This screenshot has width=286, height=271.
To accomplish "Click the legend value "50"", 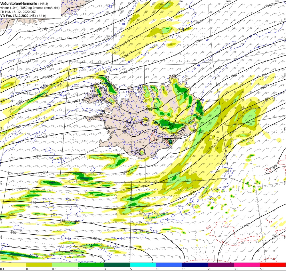I will pos(262,269).
